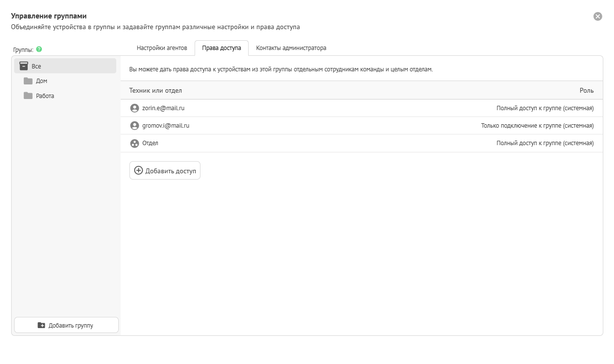The height and width of the screenshot is (364, 614).
Task: Click the archive box icon for Все
Action: (23, 66)
